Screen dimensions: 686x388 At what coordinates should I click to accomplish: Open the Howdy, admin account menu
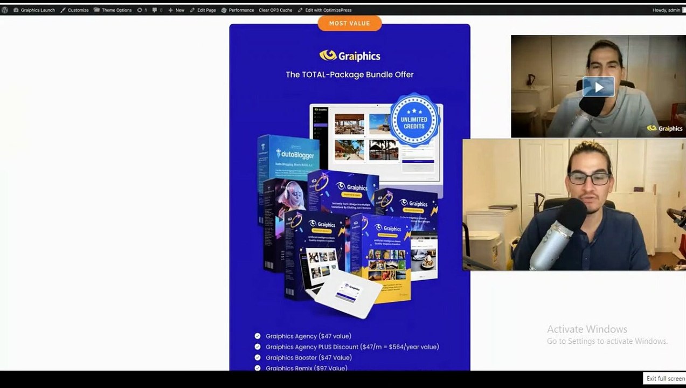pos(669,10)
